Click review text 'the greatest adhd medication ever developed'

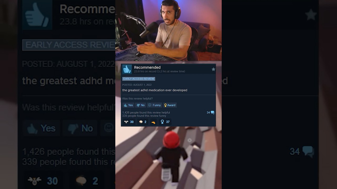[155, 90]
